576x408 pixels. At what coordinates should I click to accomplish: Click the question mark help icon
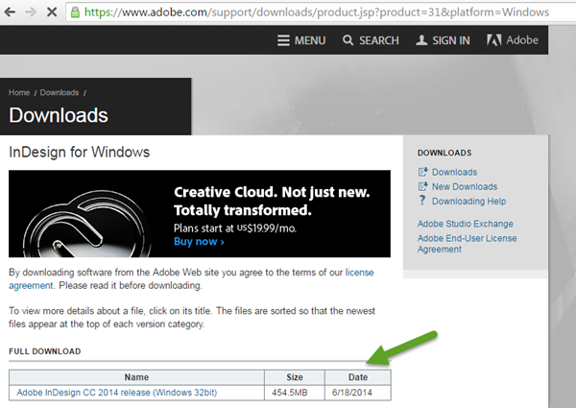[422, 200]
